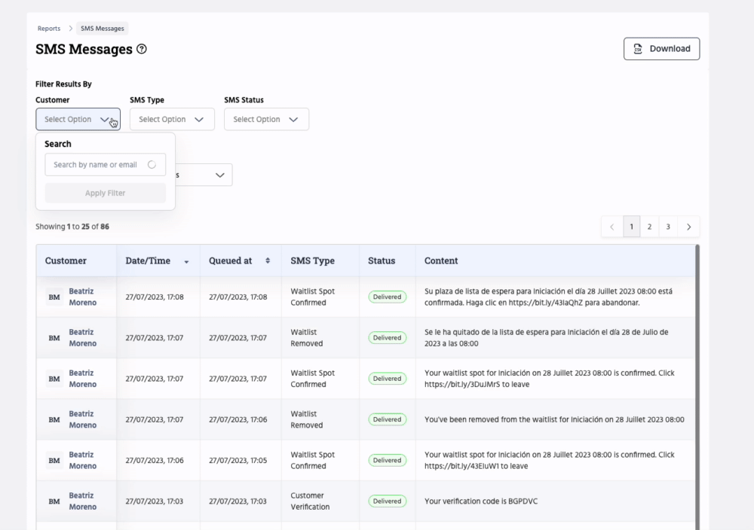This screenshot has height=530, width=754.
Task: Click the Queued at column sort icon
Action: point(268,261)
